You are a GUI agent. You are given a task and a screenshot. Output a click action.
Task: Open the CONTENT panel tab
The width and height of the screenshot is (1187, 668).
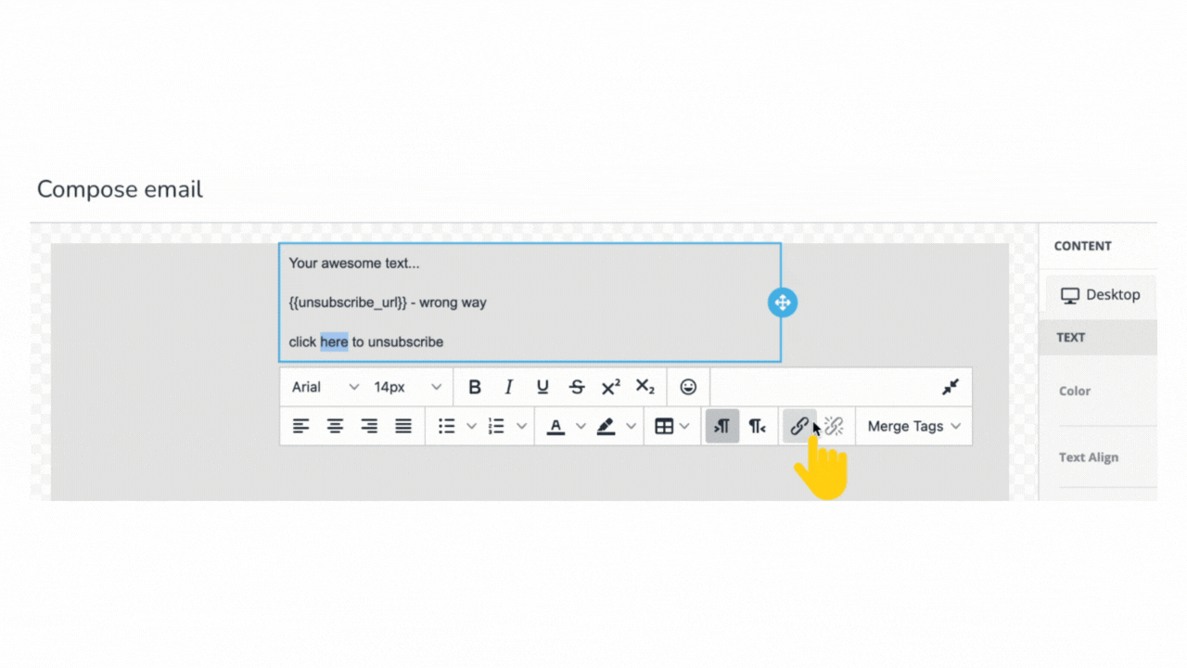point(1082,246)
